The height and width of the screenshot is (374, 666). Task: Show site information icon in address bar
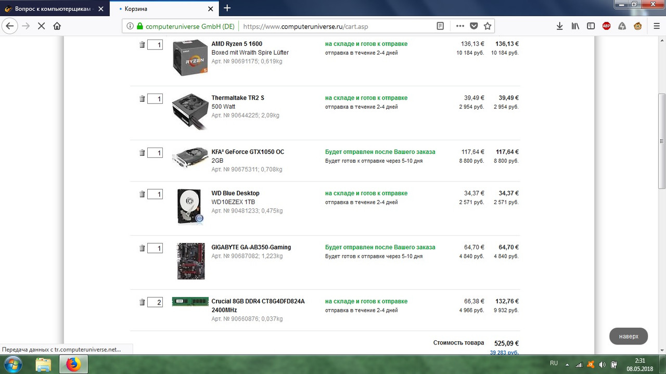[x=130, y=26]
